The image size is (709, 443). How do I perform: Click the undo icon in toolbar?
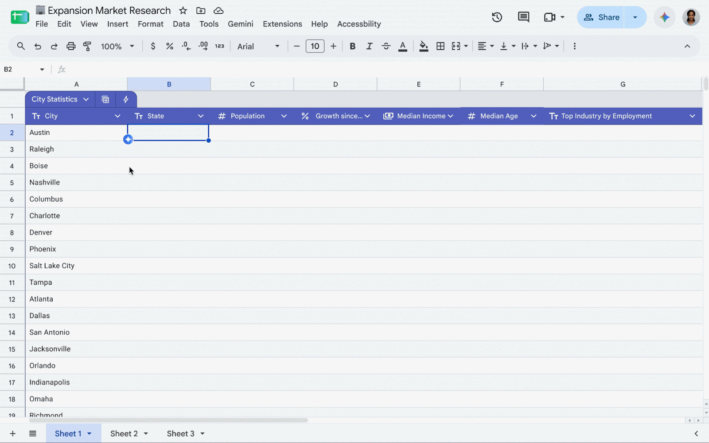click(x=38, y=46)
